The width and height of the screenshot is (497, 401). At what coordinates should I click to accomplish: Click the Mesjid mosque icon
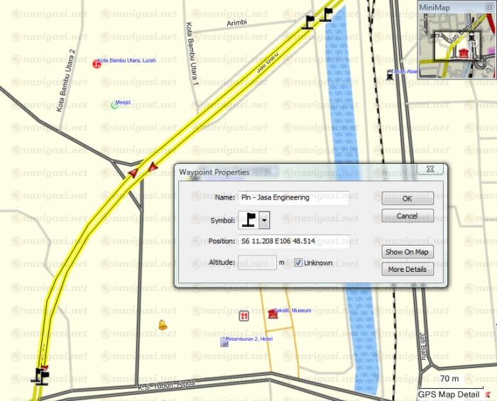pyautogui.click(x=114, y=105)
